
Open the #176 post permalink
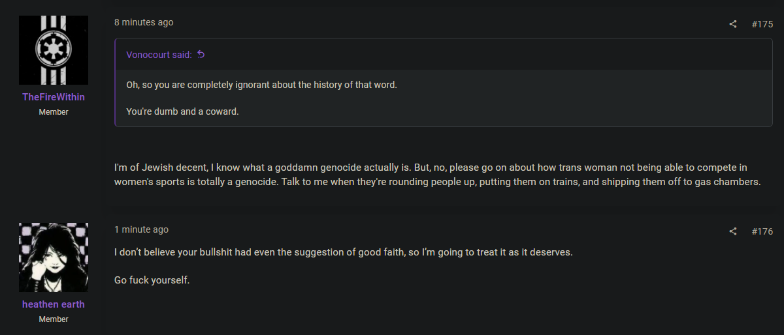pyautogui.click(x=762, y=231)
